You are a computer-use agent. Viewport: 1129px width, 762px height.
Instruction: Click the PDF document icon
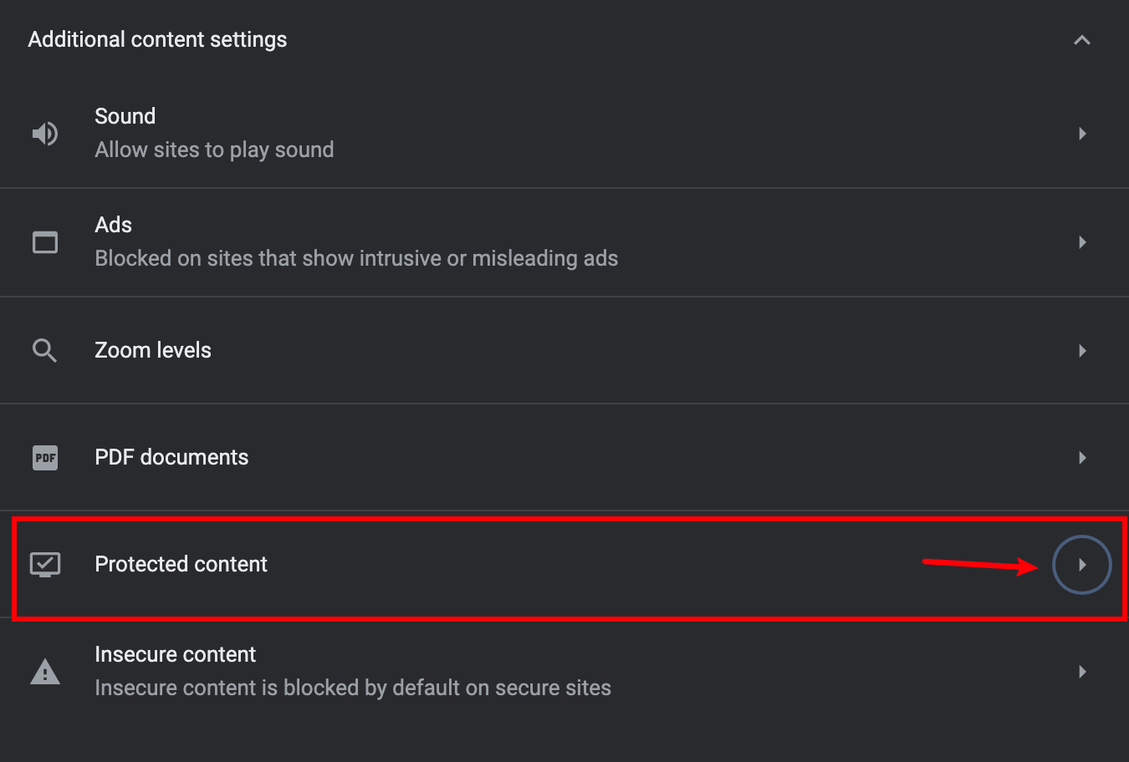tap(44, 457)
